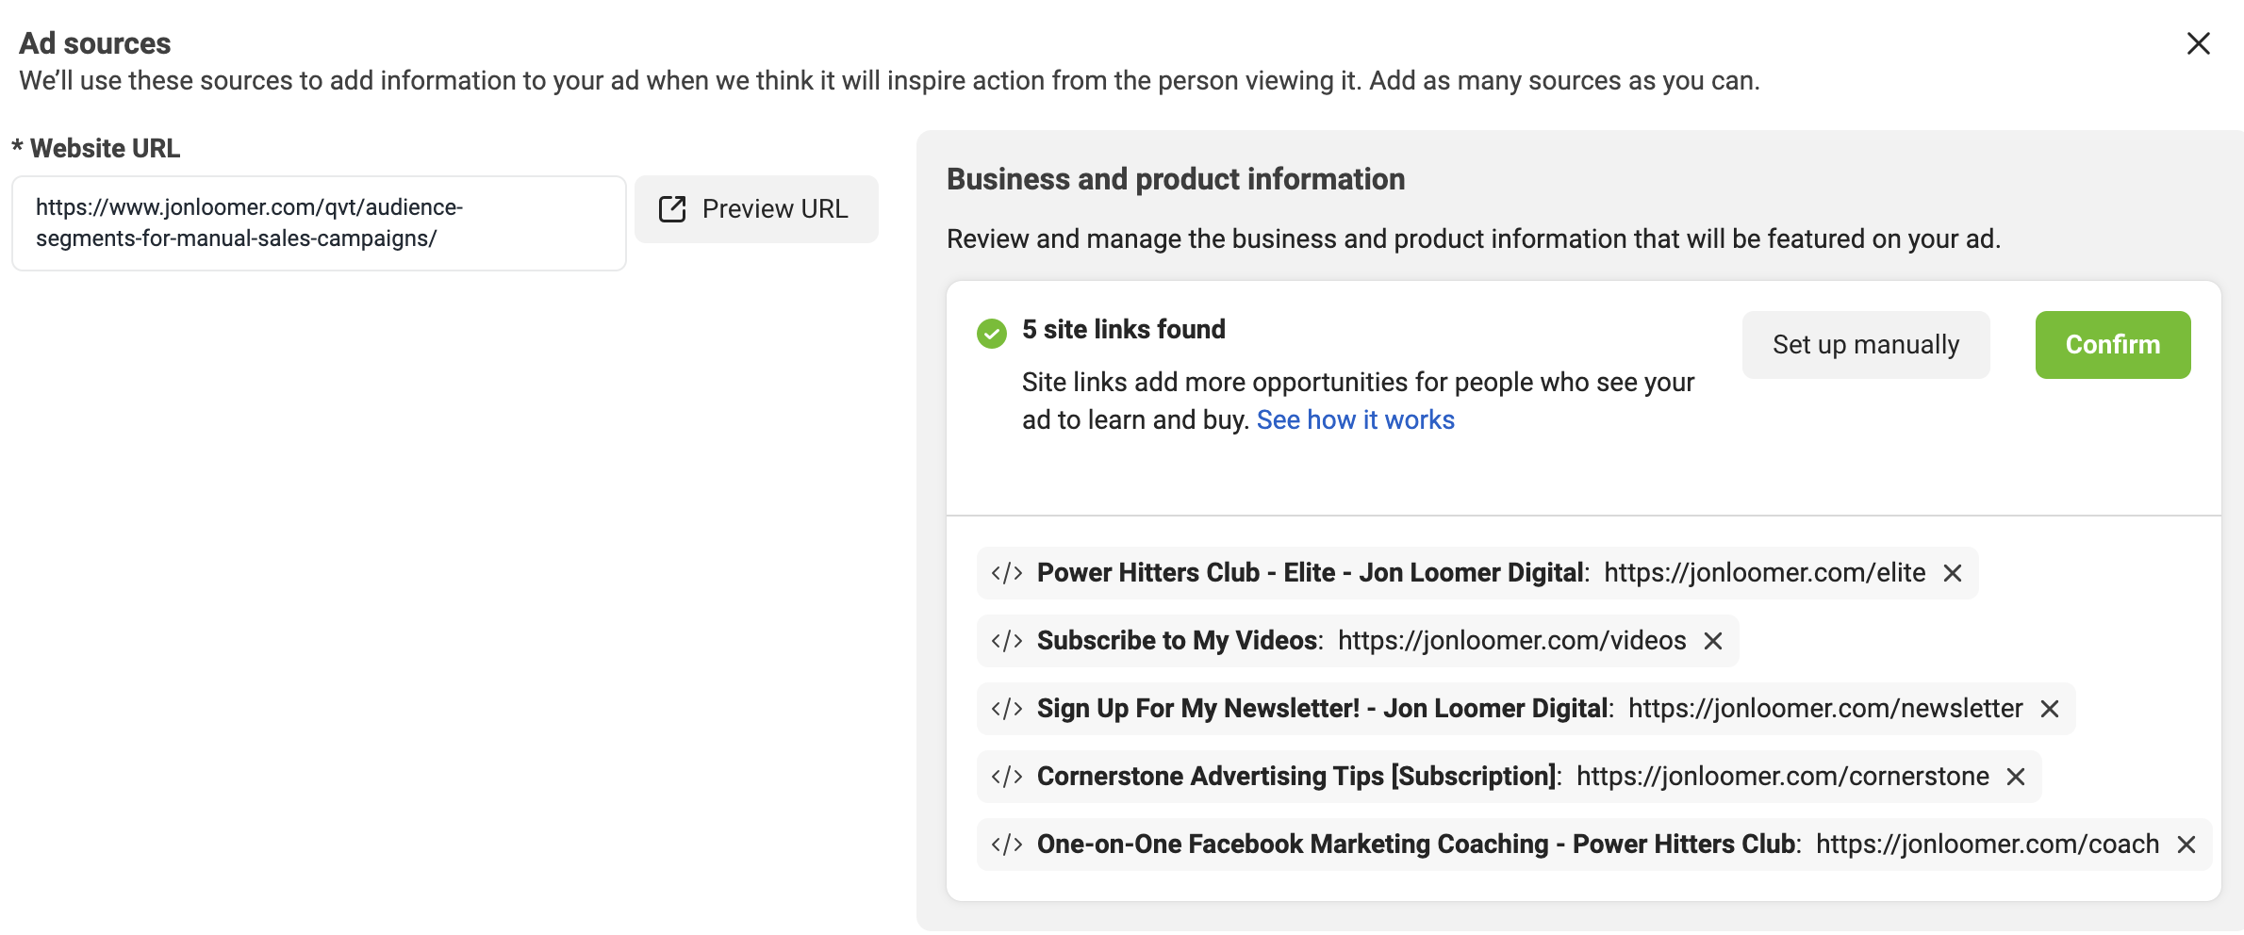Image resolution: width=2244 pixels, height=935 pixels.
Task: Close the Ad sources dialog
Action: pyautogui.click(x=2198, y=43)
